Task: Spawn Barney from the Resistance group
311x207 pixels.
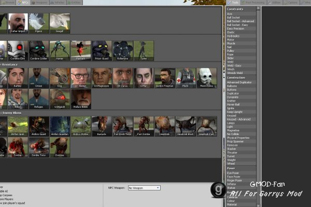Action: 18,78
